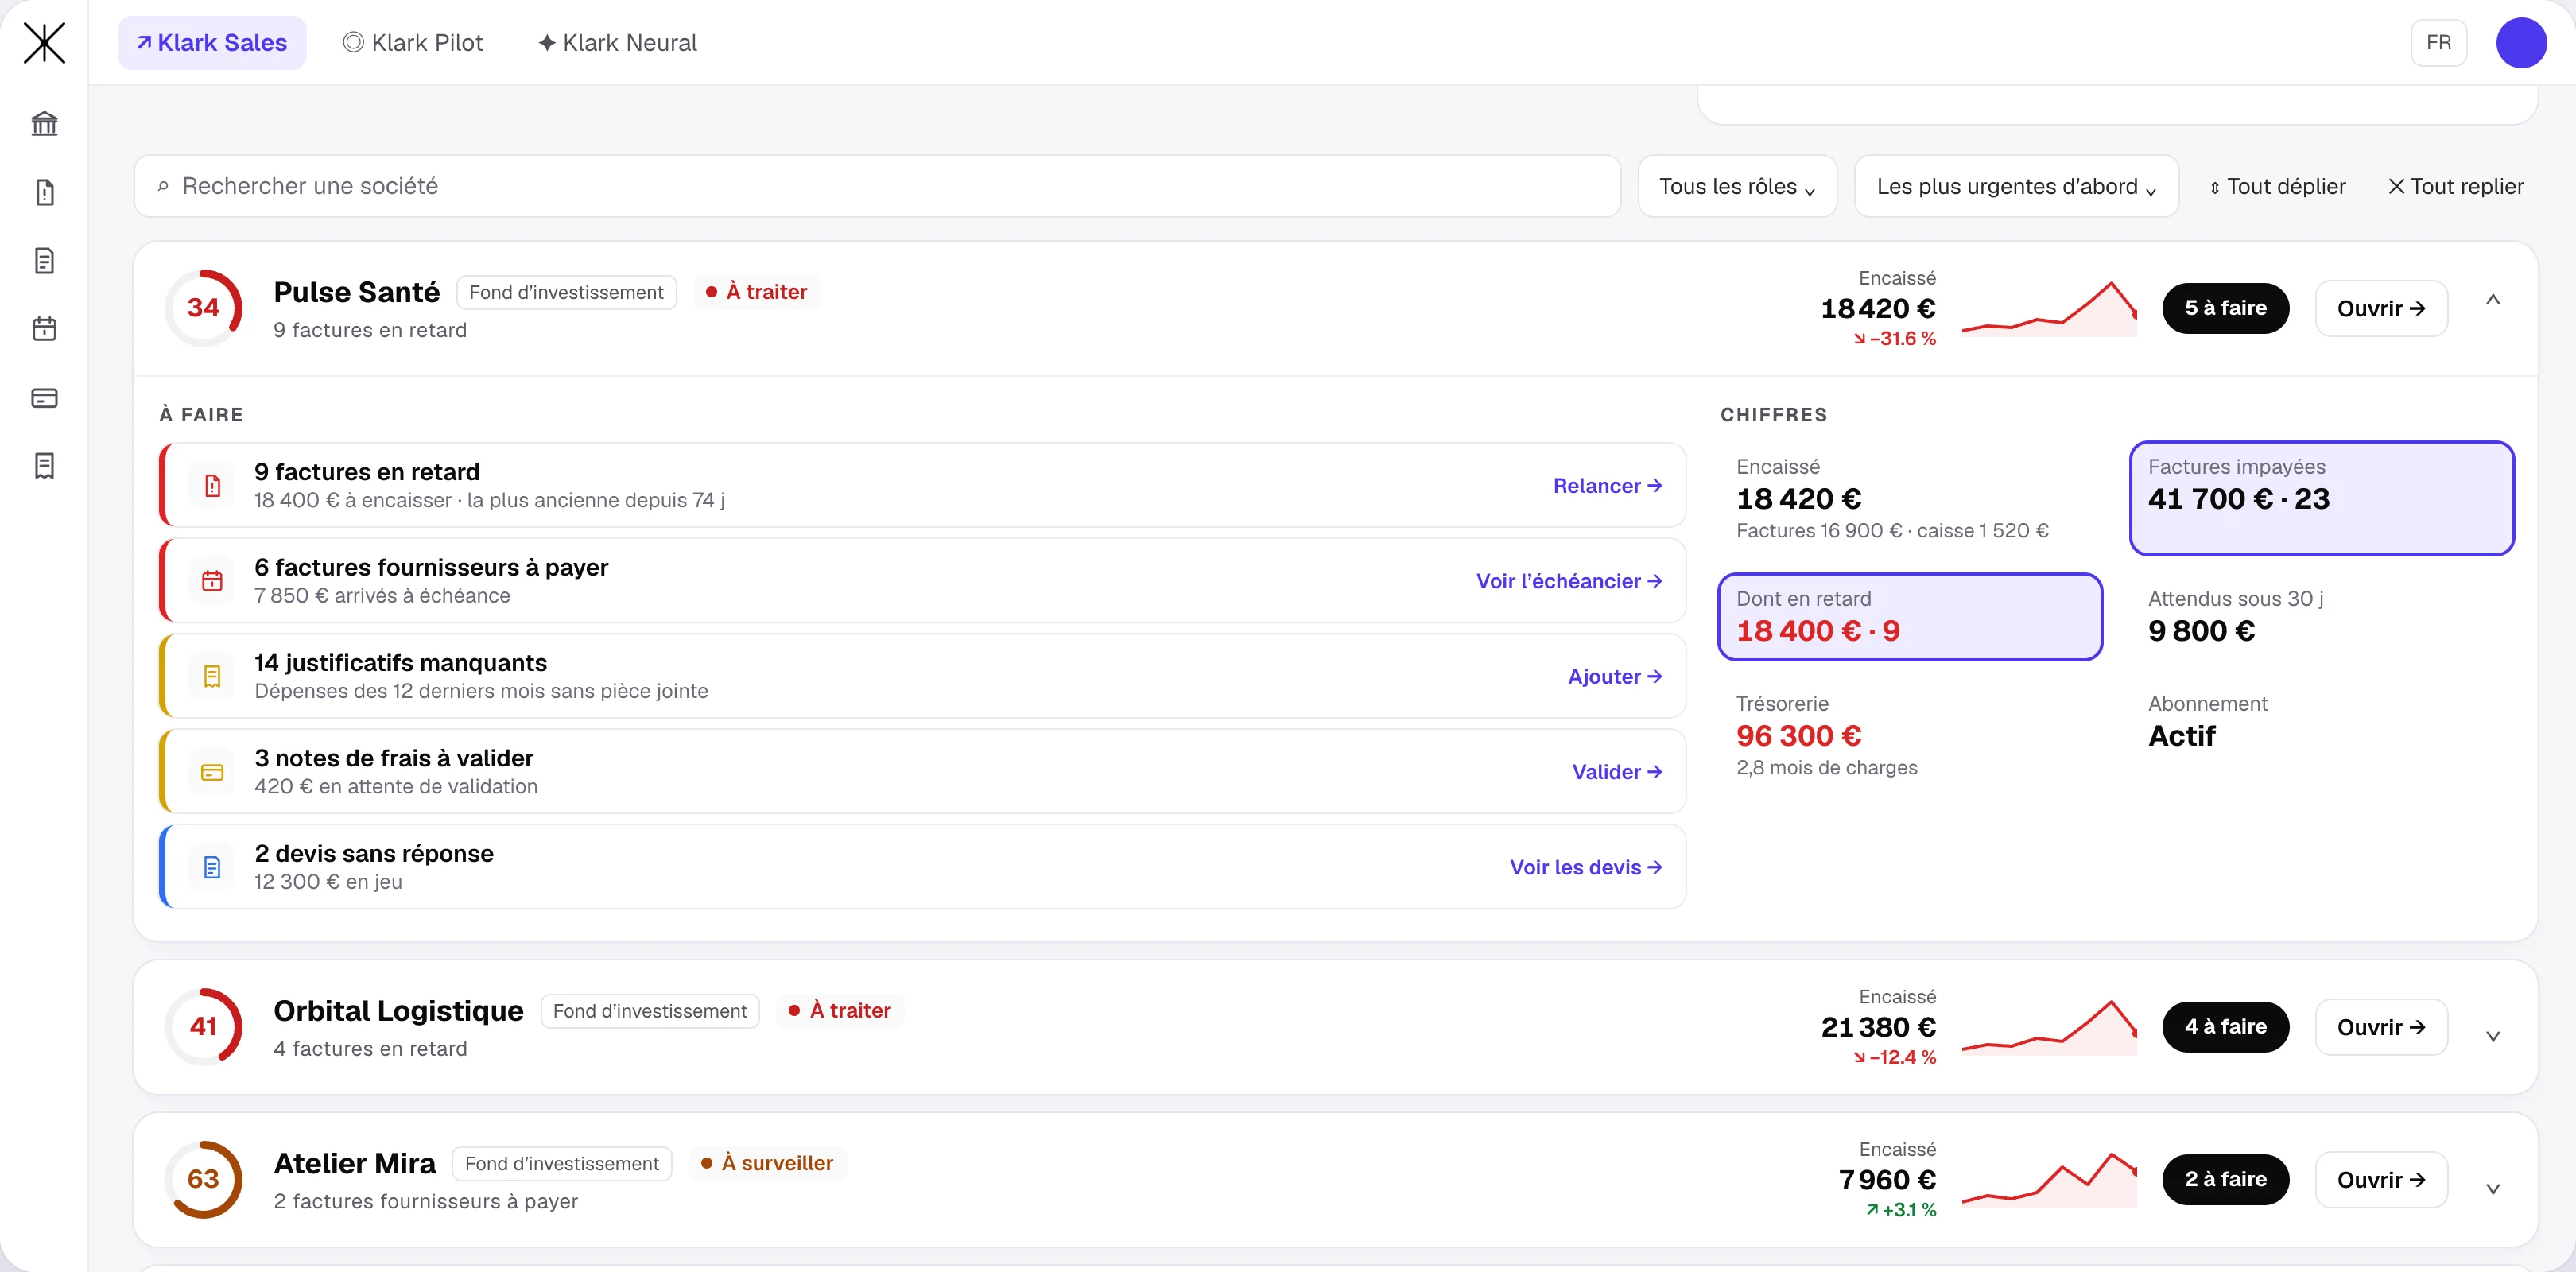Image resolution: width=2576 pixels, height=1272 pixels.
Task: Click Voir l'échéancier link
Action: [x=1569, y=581]
